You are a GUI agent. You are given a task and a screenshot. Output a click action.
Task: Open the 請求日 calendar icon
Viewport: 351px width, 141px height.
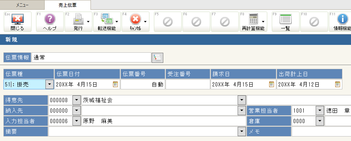[x=271, y=84]
